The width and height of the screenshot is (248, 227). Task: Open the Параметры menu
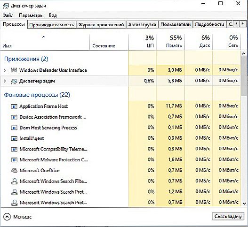pos(31,15)
